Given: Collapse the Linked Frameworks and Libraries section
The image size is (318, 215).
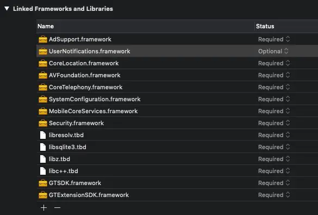Looking at the screenshot, I should [x=7, y=9].
